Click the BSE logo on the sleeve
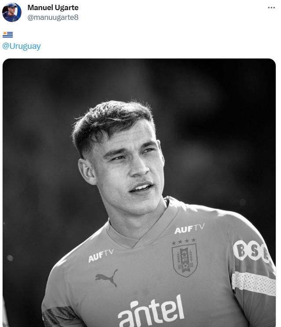The image size is (281, 327). [251, 251]
